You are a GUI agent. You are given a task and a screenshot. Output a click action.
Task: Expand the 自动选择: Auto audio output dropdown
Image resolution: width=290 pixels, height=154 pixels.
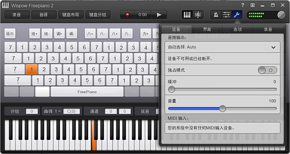[x=222, y=47]
